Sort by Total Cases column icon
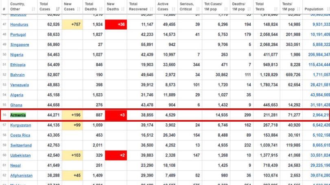Screen dimensions: 330x185 [58, 9]
